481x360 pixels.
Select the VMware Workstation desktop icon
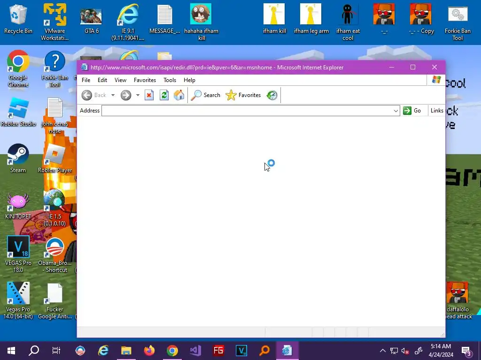(54, 22)
